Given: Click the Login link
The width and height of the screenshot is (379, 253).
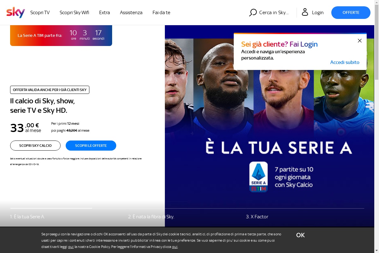Looking at the screenshot, I should 318,13.
